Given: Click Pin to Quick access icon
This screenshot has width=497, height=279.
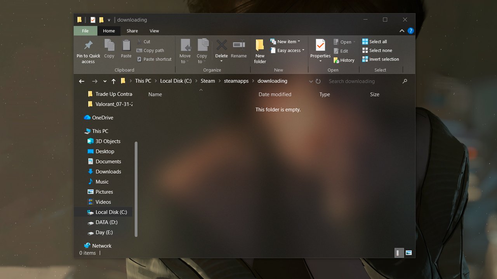Looking at the screenshot, I should [89, 45].
